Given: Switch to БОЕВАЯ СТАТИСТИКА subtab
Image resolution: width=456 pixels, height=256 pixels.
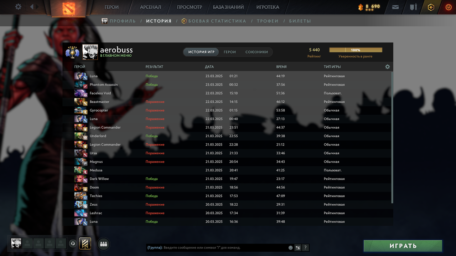Looking at the screenshot, I should 217,21.
